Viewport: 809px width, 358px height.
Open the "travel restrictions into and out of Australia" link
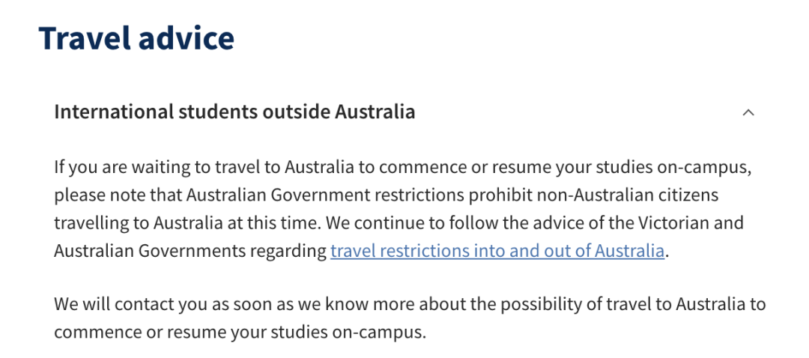(x=497, y=251)
